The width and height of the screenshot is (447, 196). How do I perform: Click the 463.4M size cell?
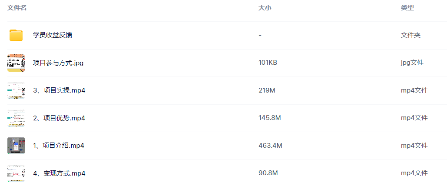point(270,146)
